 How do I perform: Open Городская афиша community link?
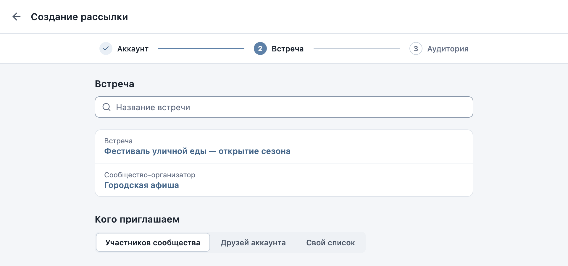pos(141,185)
